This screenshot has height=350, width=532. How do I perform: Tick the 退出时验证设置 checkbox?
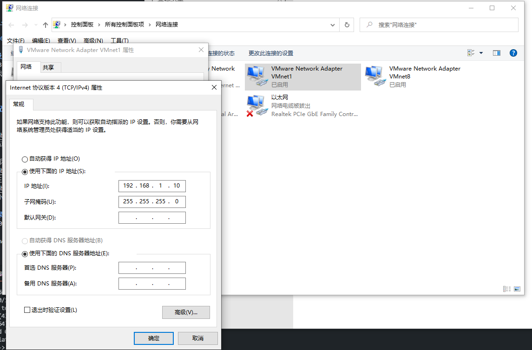[27, 310]
